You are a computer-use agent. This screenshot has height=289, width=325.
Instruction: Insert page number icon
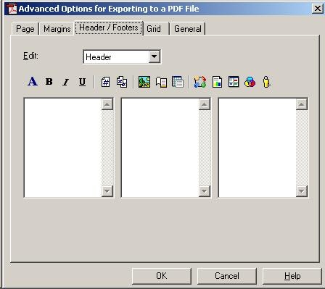click(x=105, y=82)
